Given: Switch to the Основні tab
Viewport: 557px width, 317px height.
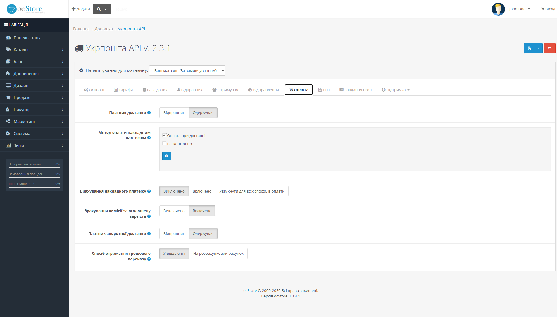Looking at the screenshot, I should [x=94, y=90].
